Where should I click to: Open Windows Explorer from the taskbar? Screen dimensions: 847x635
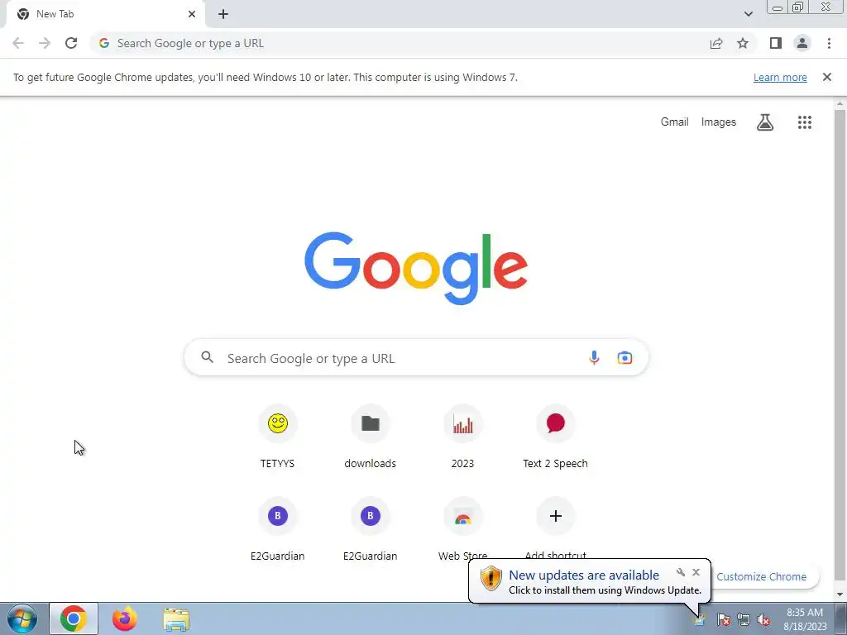pyautogui.click(x=176, y=619)
